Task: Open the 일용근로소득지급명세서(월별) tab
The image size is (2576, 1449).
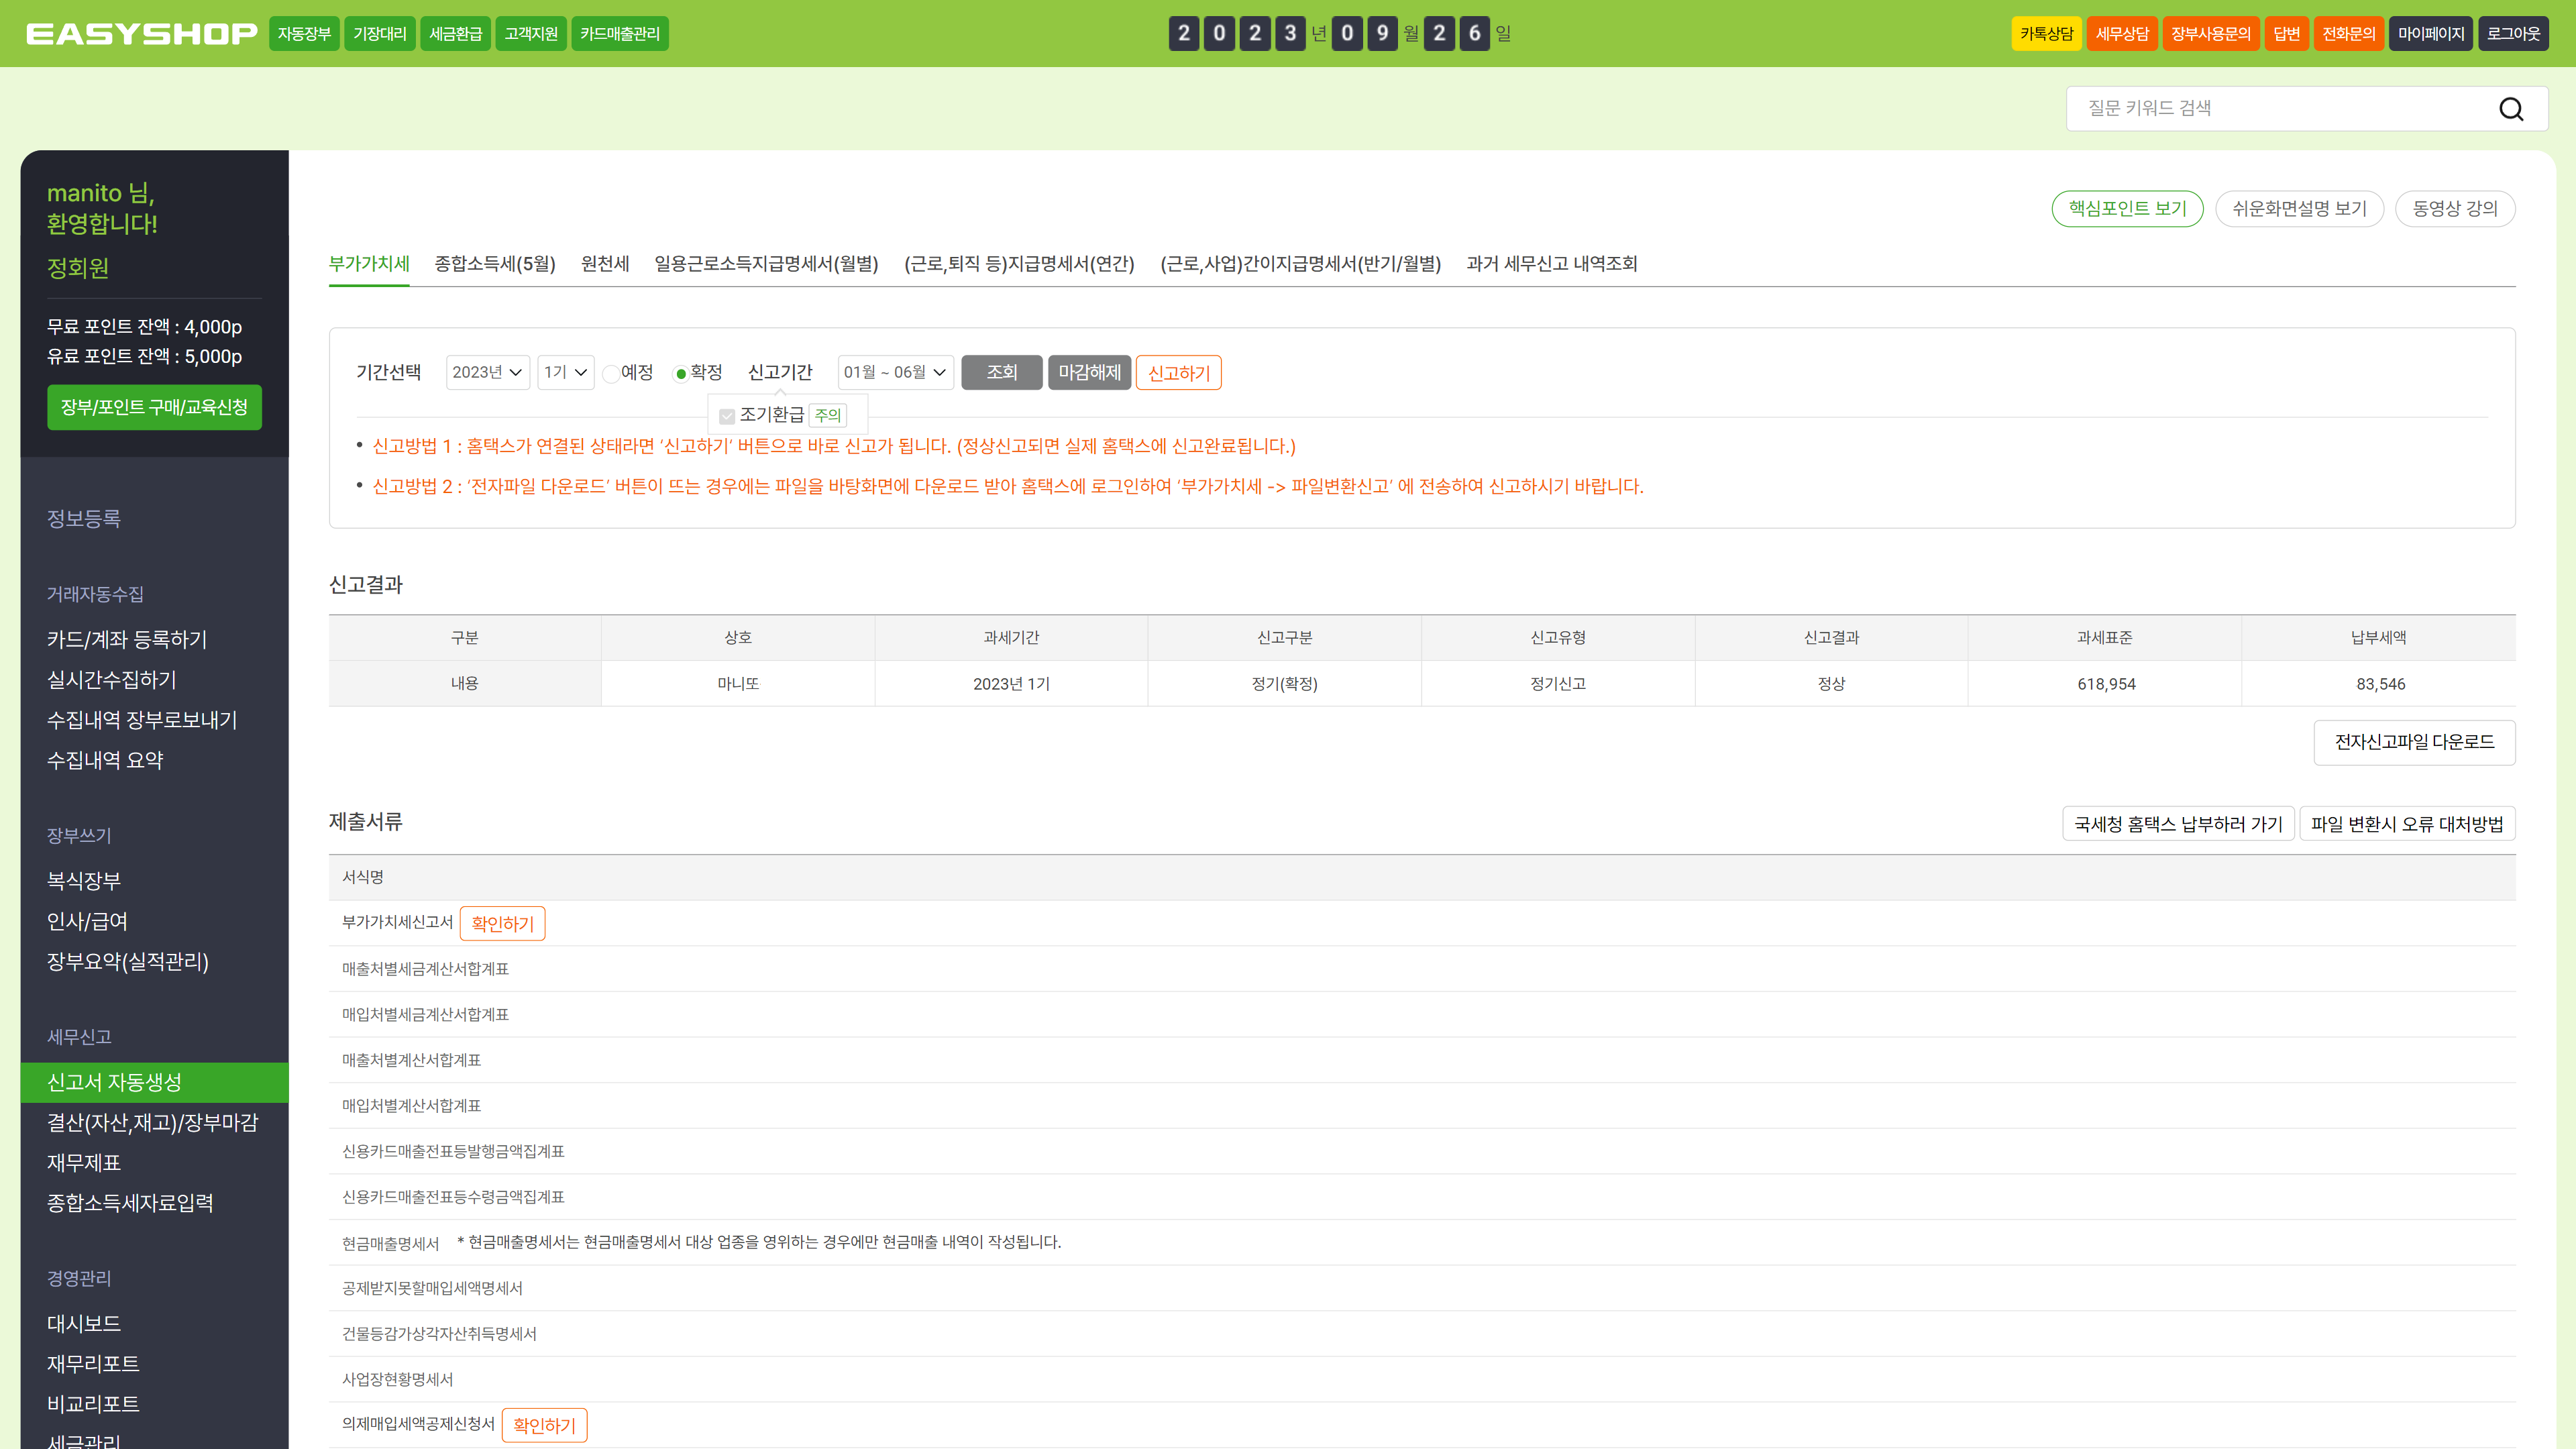Action: (x=766, y=264)
